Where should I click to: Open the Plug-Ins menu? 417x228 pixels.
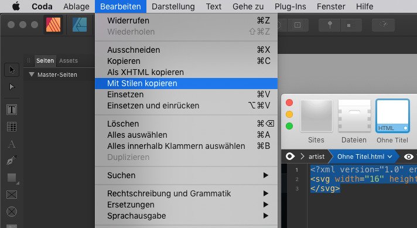click(x=290, y=6)
